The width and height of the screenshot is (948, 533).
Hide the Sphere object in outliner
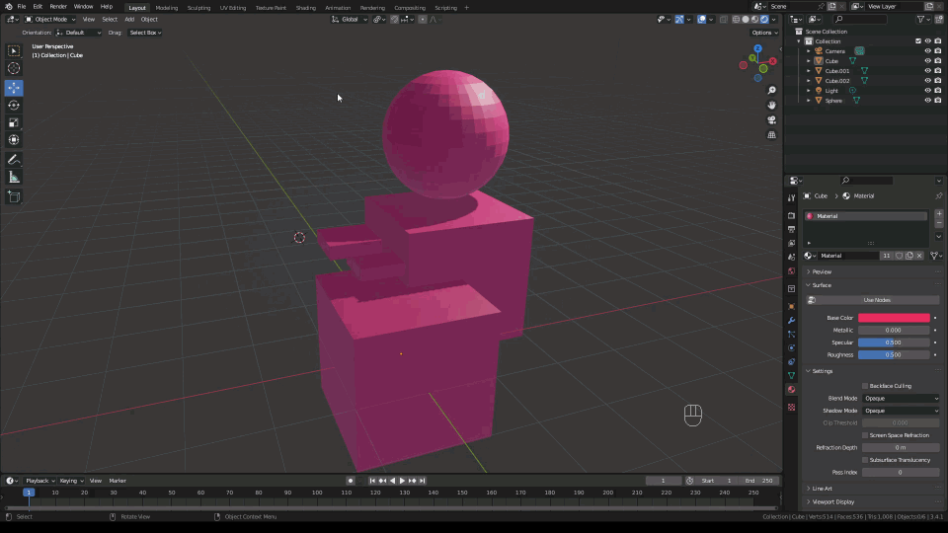(x=927, y=101)
